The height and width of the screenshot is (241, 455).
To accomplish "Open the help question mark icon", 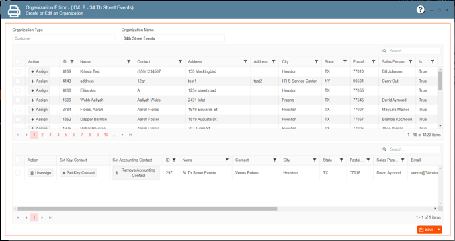I will click(x=421, y=9).
